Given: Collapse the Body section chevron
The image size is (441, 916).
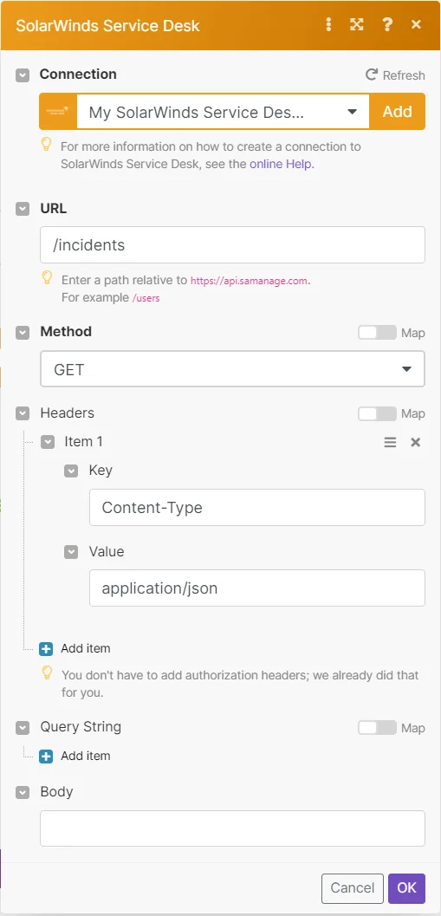Looking at the screenshot, I should click(23, 793).
